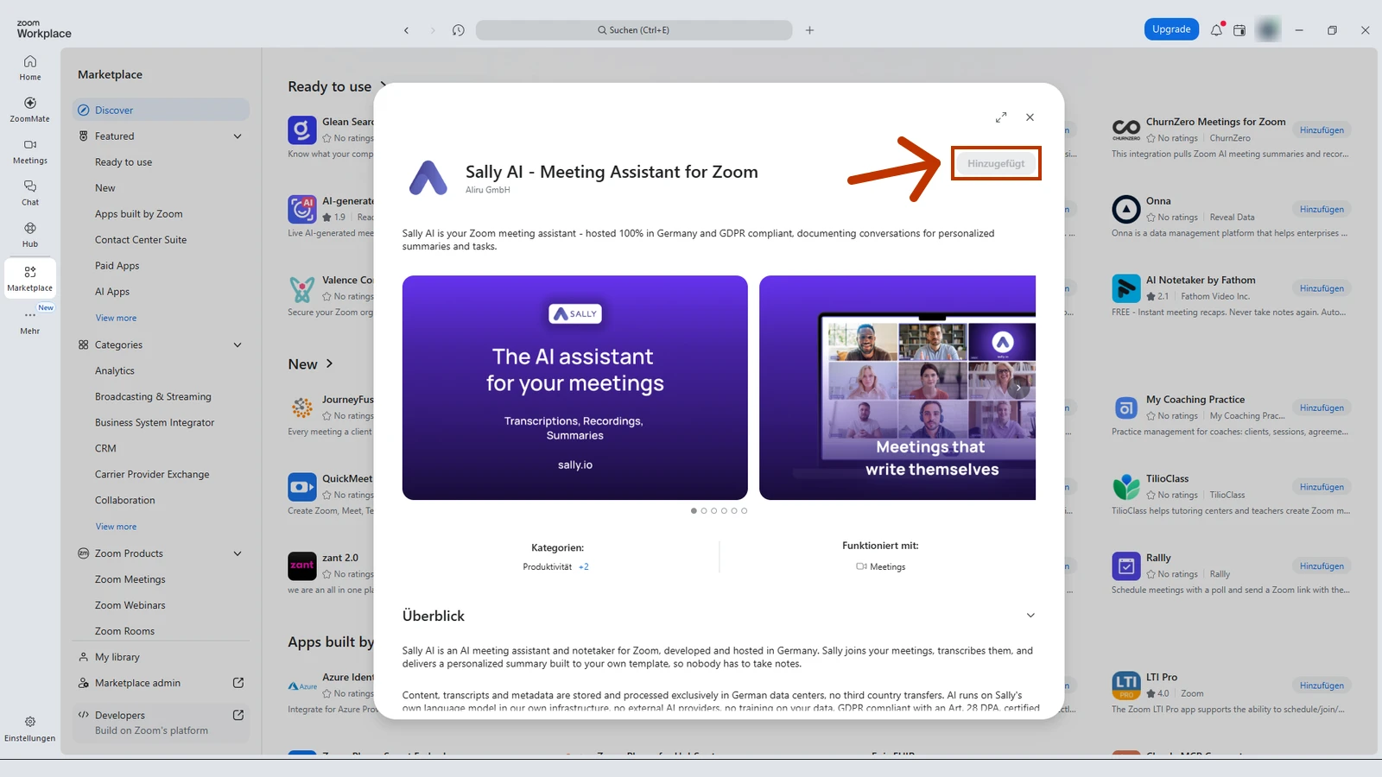Click the LTI Pro app icon
1382x777 pixels.
tap(1126, 685)
